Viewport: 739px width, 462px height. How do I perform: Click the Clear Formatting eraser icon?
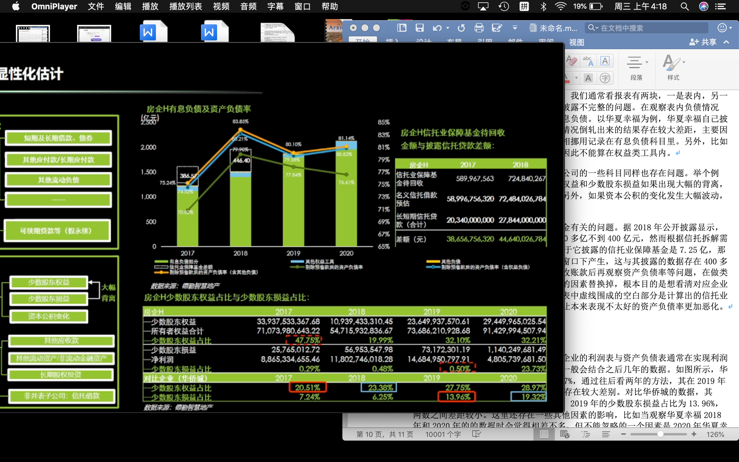(x=572, y=61)
